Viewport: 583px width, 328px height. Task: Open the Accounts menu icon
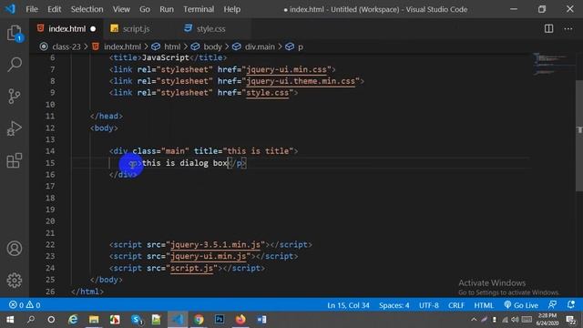[15, 249]
